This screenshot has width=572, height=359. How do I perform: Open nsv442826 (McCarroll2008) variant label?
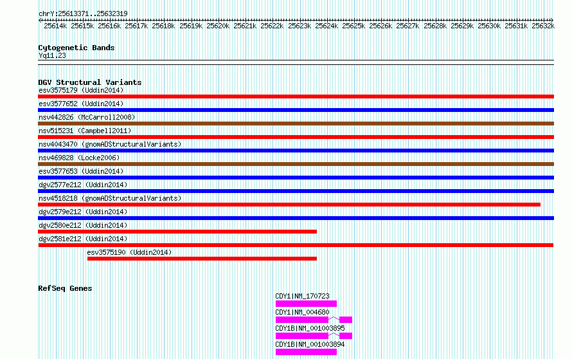point(87,117)
